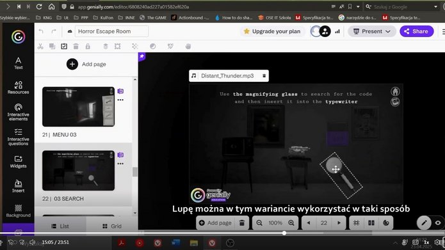Image resolution: width=445 pixels, height=250 pixels.
Task: Open the Word icon in taskbar
Action: [175, 243]
